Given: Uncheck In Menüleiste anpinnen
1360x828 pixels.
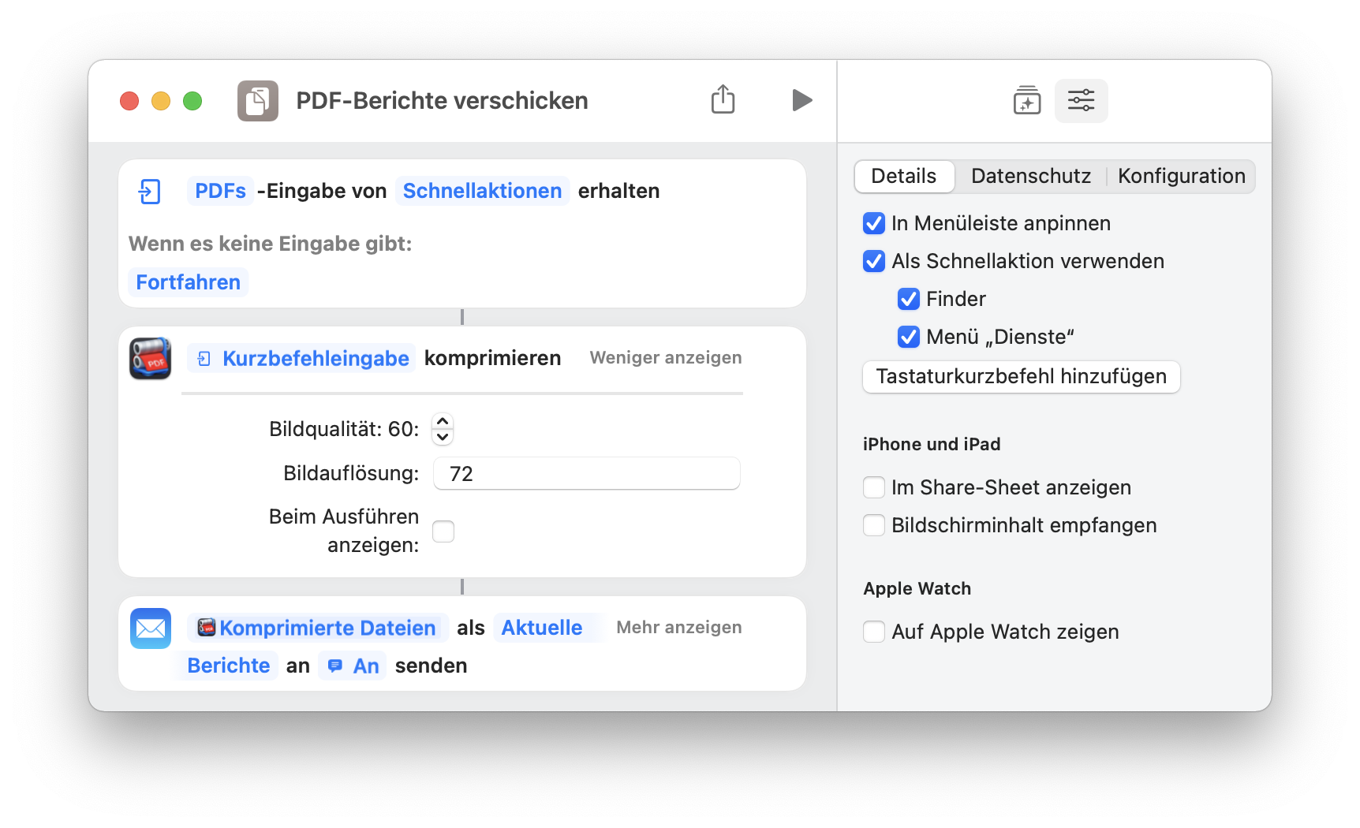Looking at the screenshot, I should click(x=874, y=224).
